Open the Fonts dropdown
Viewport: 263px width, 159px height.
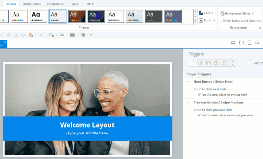pos(208,20)
